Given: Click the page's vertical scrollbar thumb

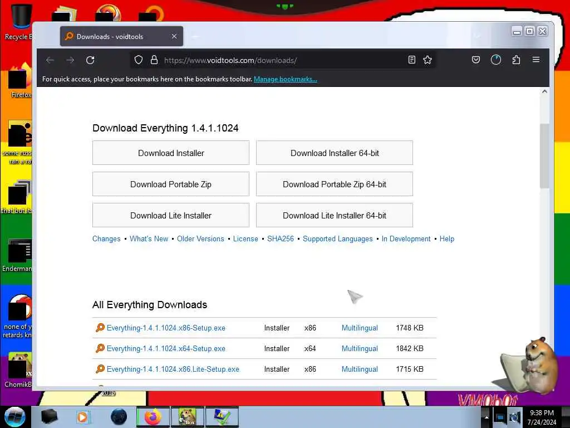Looking at the screenshot, I should click(x=544, y=156).
